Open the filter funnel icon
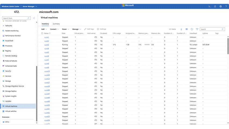Image resolution: width=229 pixels, height=129 pixels. 197,29
